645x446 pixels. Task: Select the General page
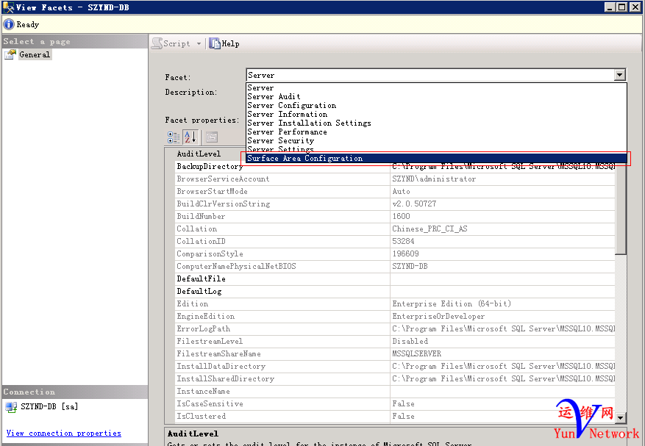35,54
